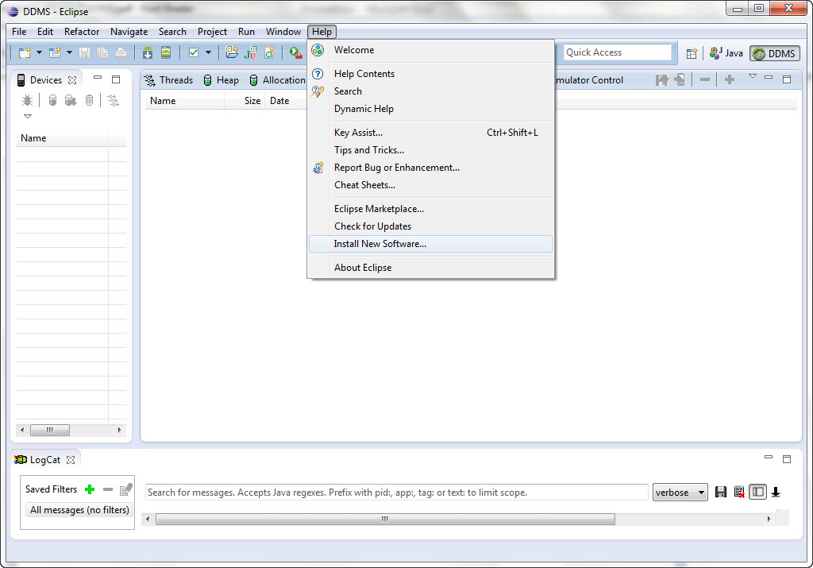The image size is (813, 568).
Task: Select All messages (no filters) entry
Action: [79, 510]
